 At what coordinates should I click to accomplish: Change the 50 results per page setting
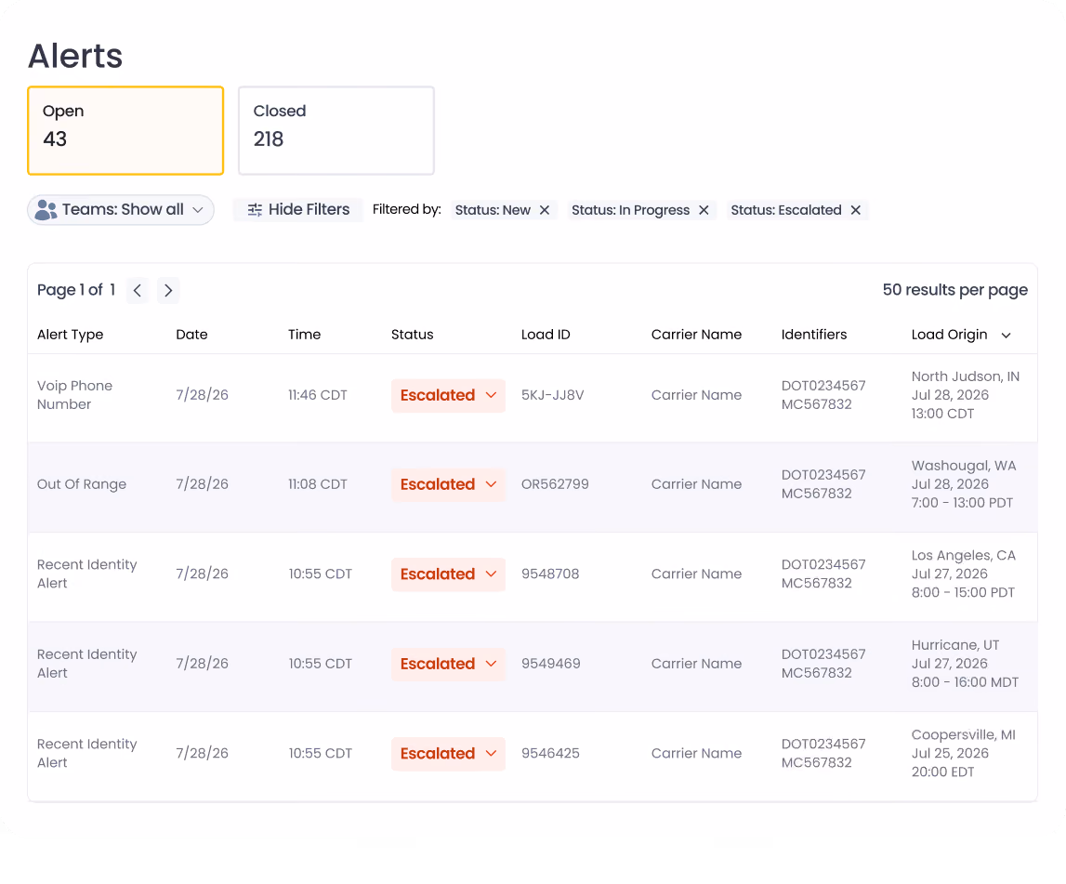pyautogui.click(x=954, y=290)
